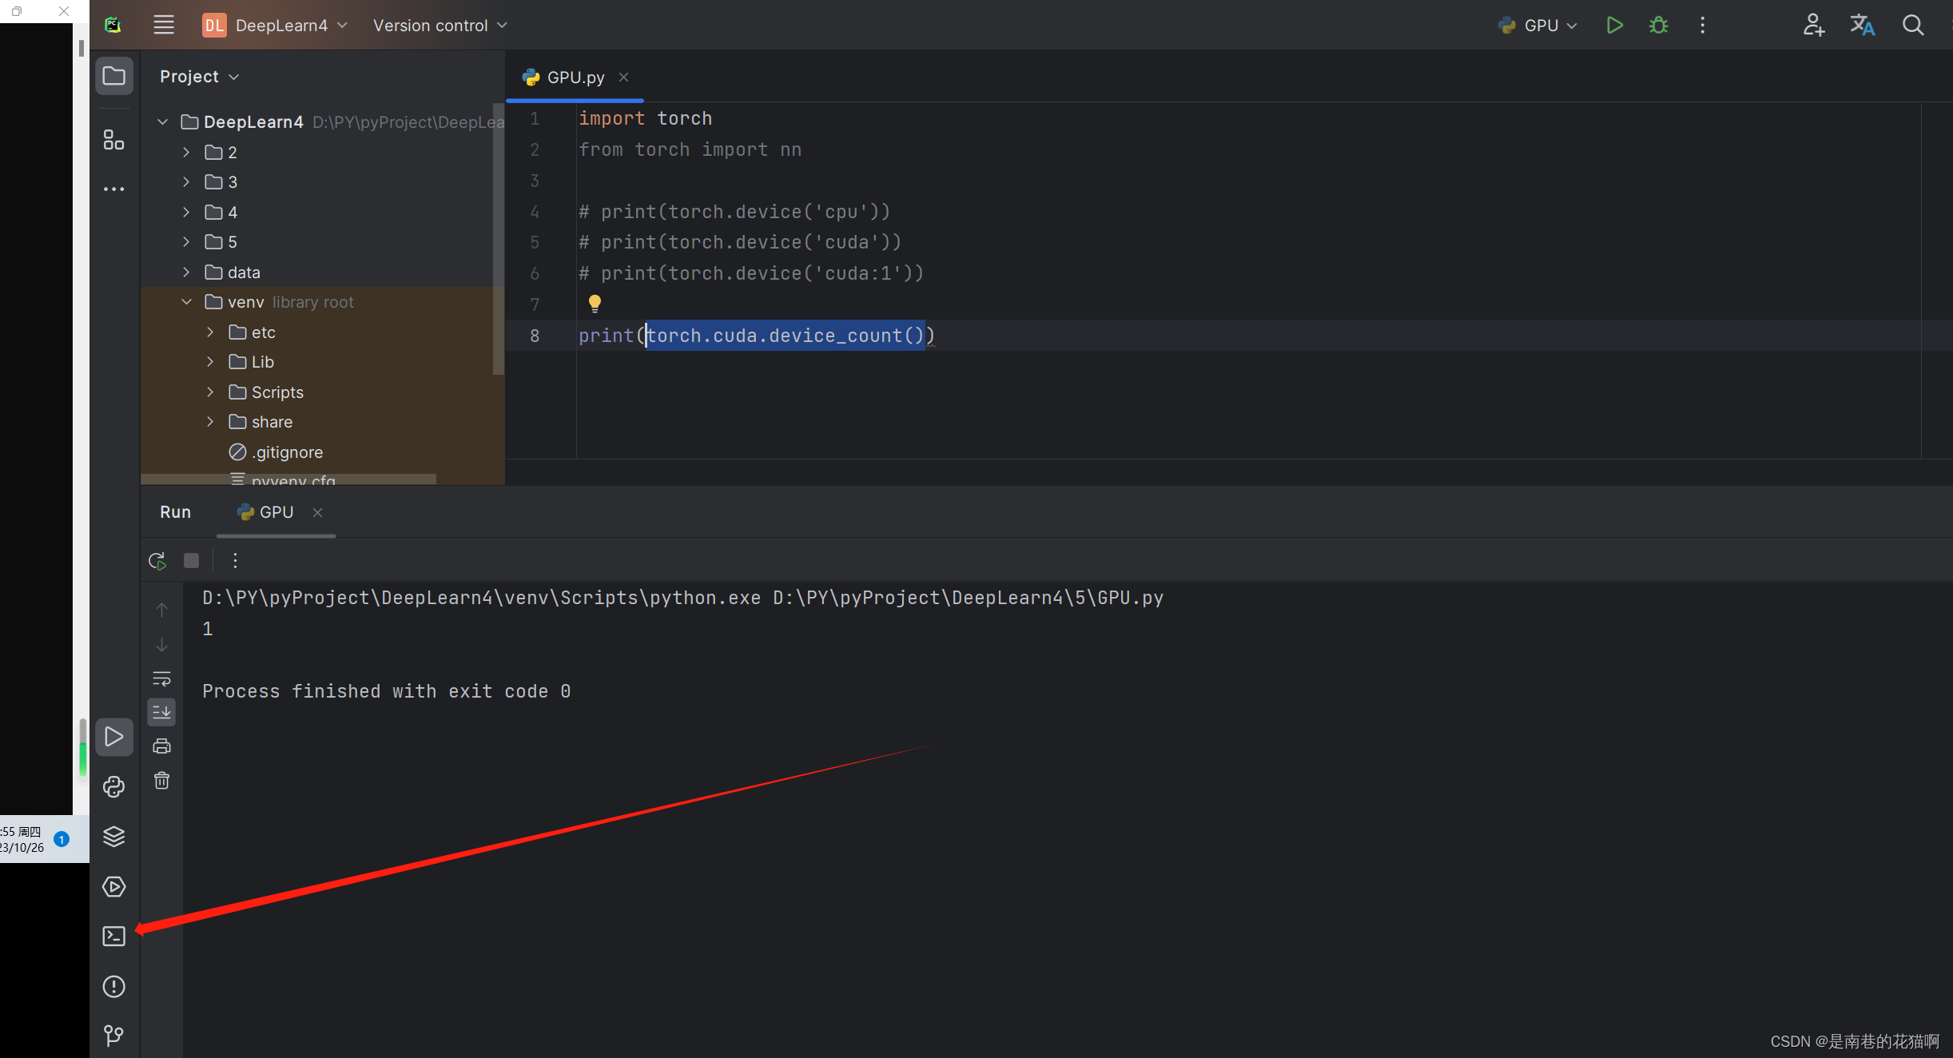1953x1058 pixels.
Task: Jump up the stack trace arrow
Action: [161, 610]
